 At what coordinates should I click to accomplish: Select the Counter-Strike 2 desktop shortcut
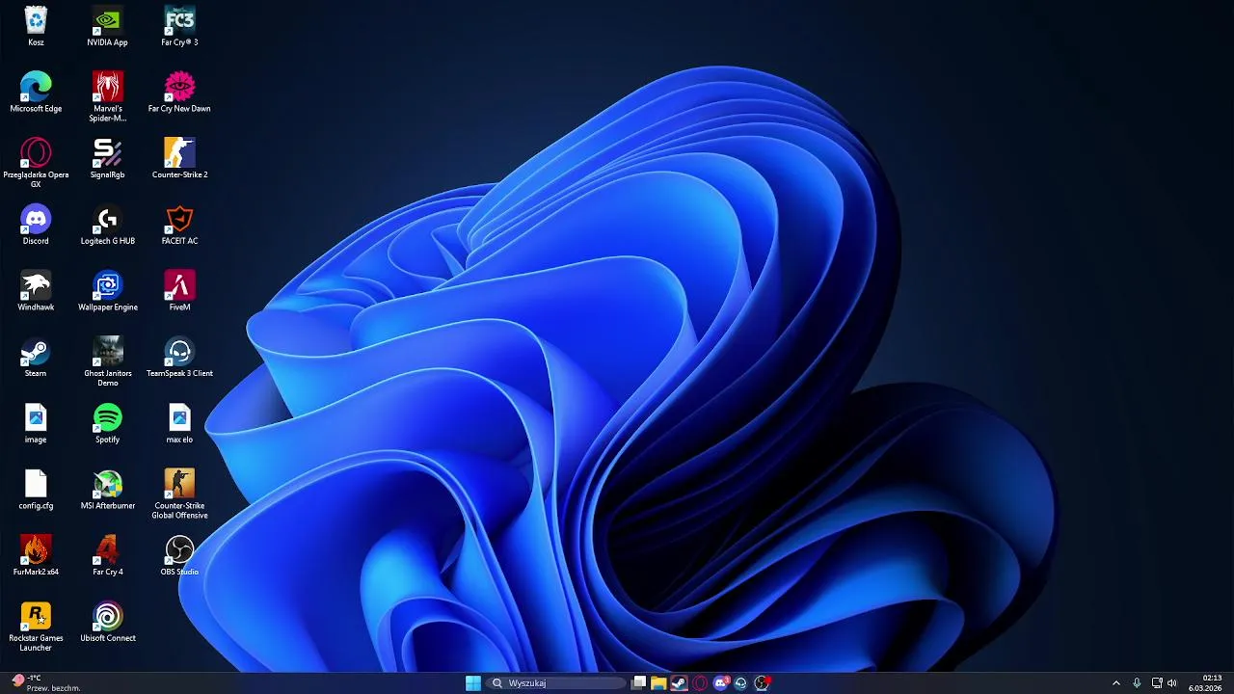[x=179, y=159]
